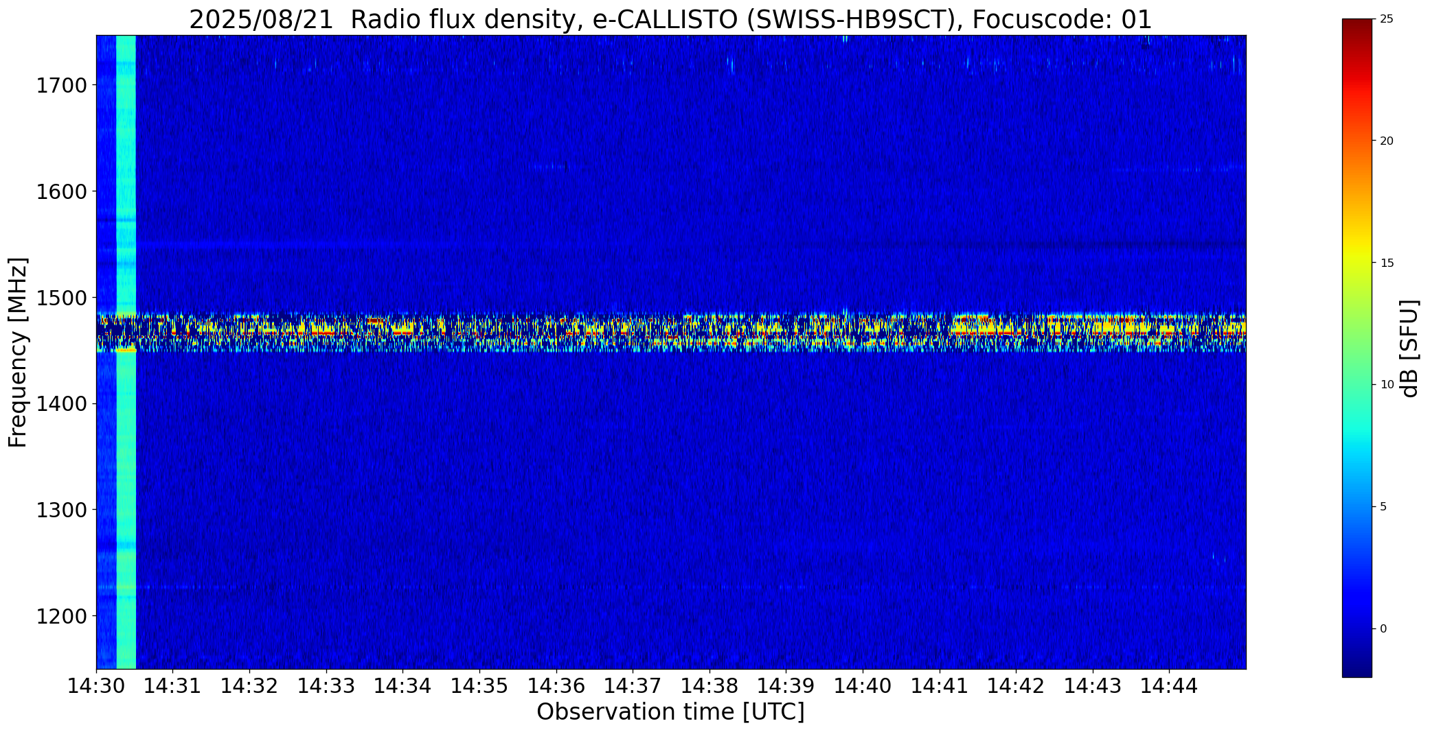Click the 14:40 time tick label

[x=863, y=685]
